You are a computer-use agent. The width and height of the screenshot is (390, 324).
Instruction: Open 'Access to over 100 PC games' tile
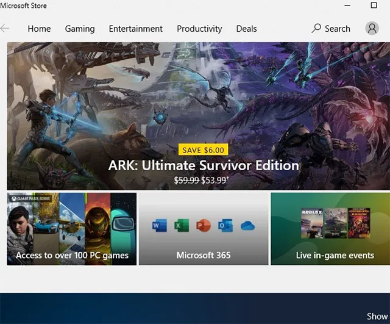(x=72, y=229)
